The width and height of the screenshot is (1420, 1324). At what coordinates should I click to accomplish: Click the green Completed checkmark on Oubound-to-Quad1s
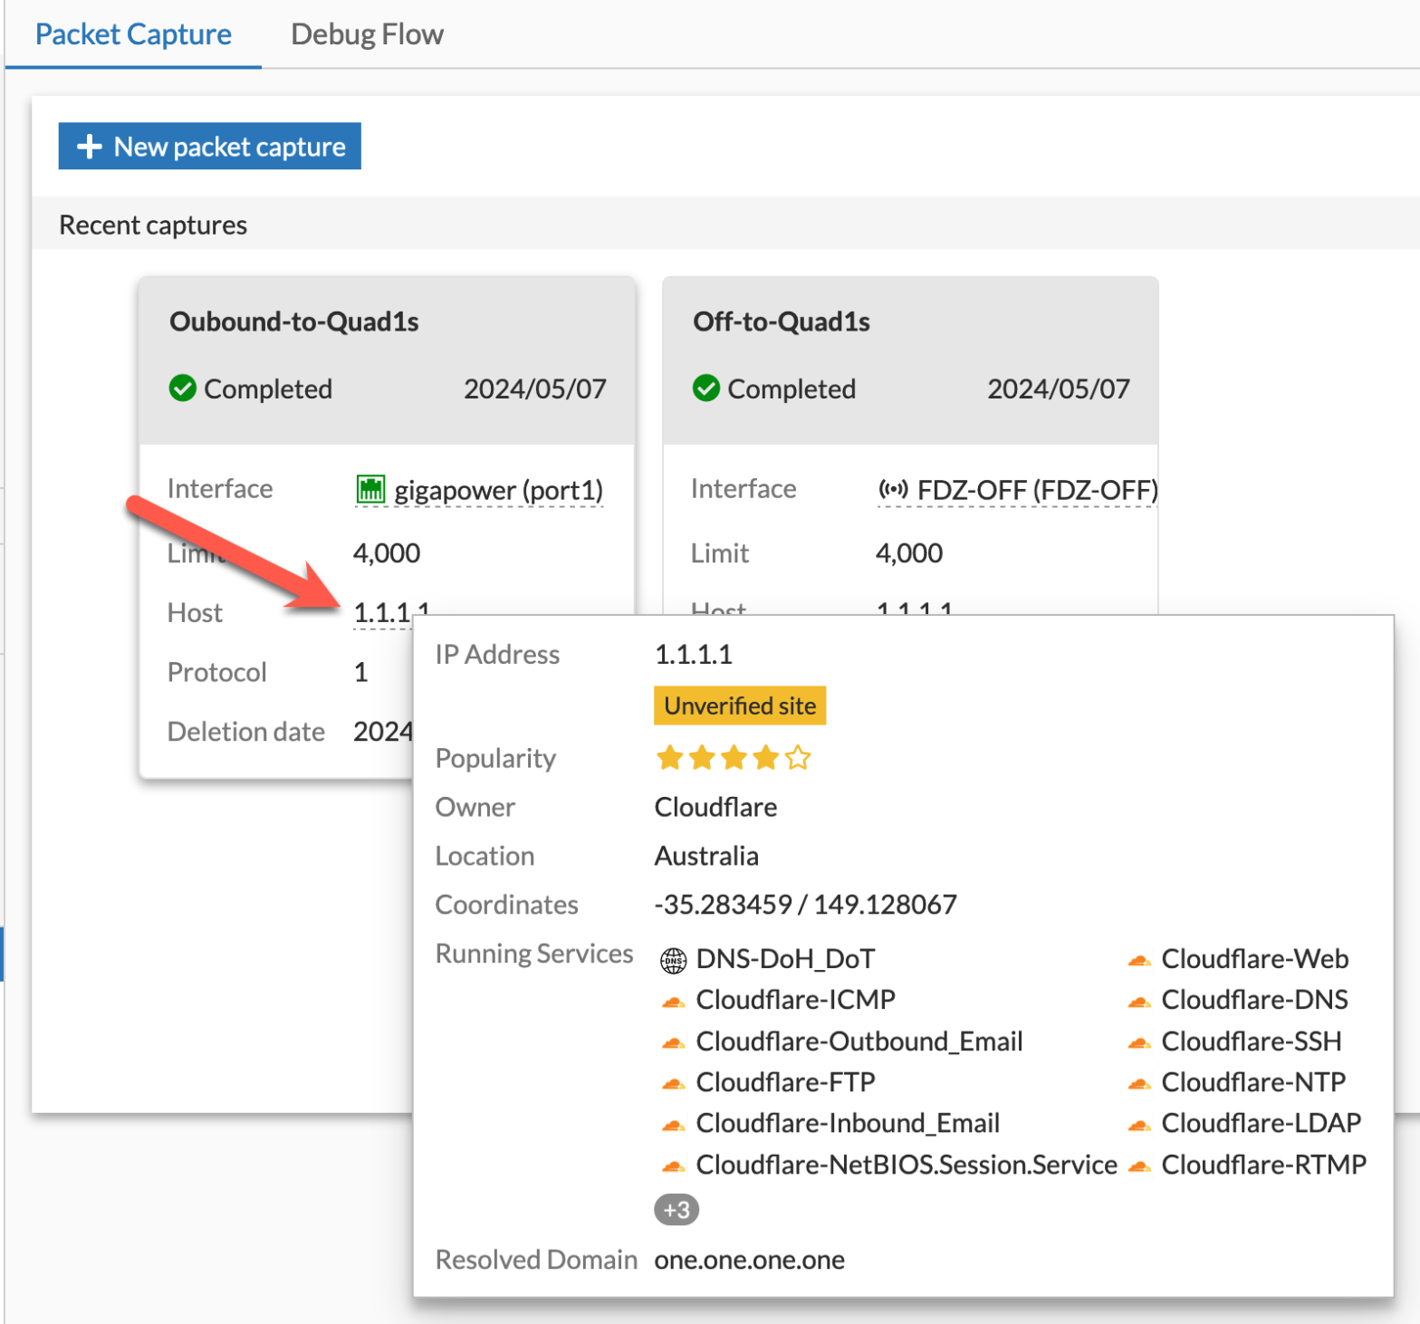[182, 389]
